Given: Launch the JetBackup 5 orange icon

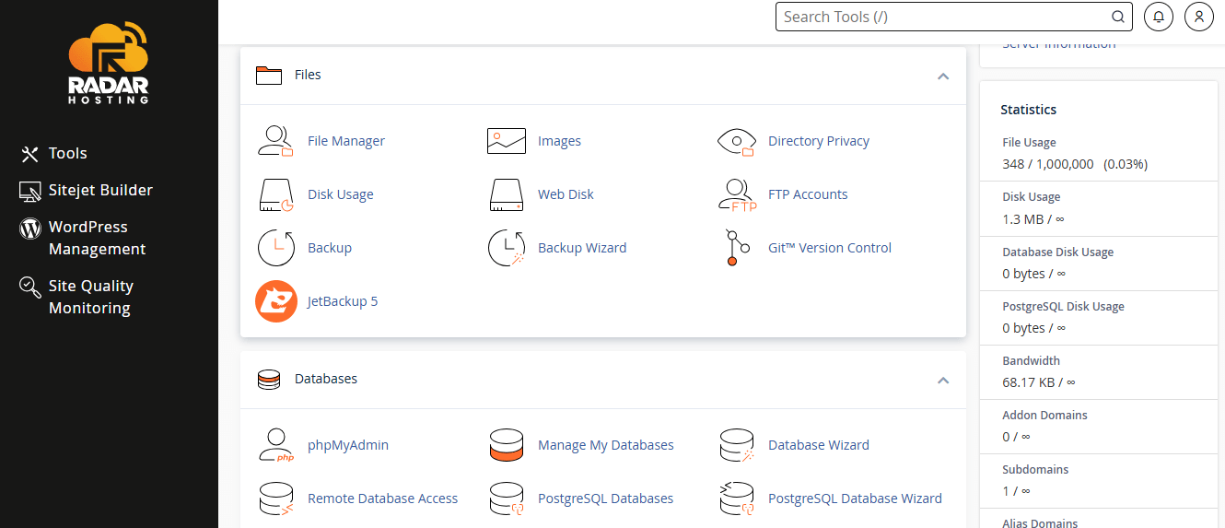Looking at the screenshot, I should (275, 301).
